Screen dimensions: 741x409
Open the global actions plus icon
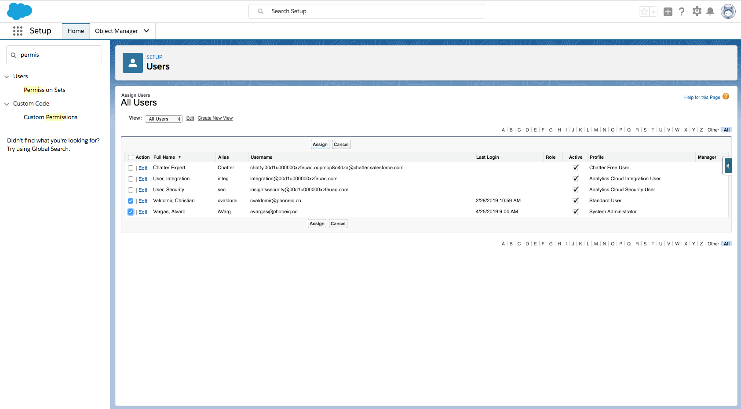pyautogui.click(x=668, y=12)
